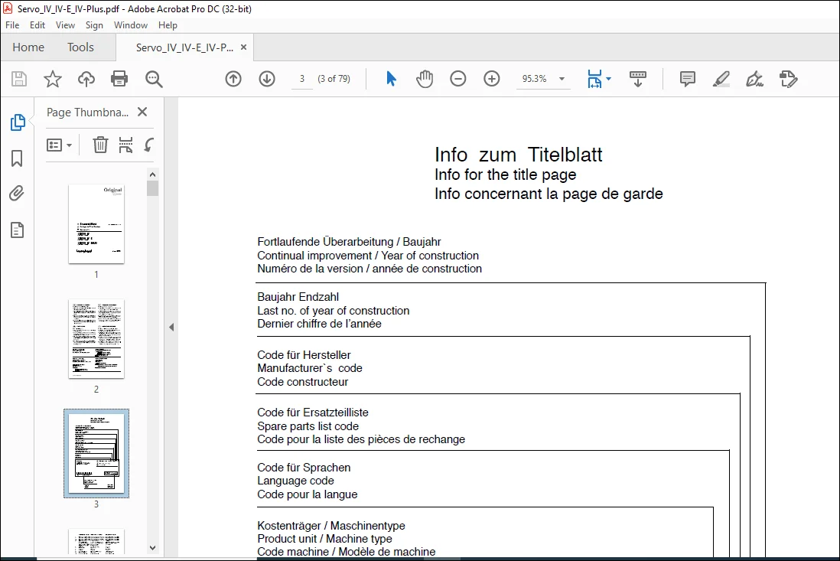This screenshot has height=561, width=840.
Task: Switch to the Tools tab
Action: point(80,47)
